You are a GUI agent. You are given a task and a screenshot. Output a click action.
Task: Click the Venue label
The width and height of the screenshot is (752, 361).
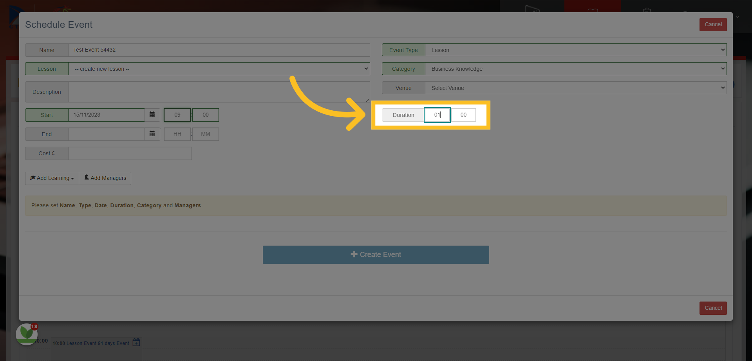click(403, 88)
